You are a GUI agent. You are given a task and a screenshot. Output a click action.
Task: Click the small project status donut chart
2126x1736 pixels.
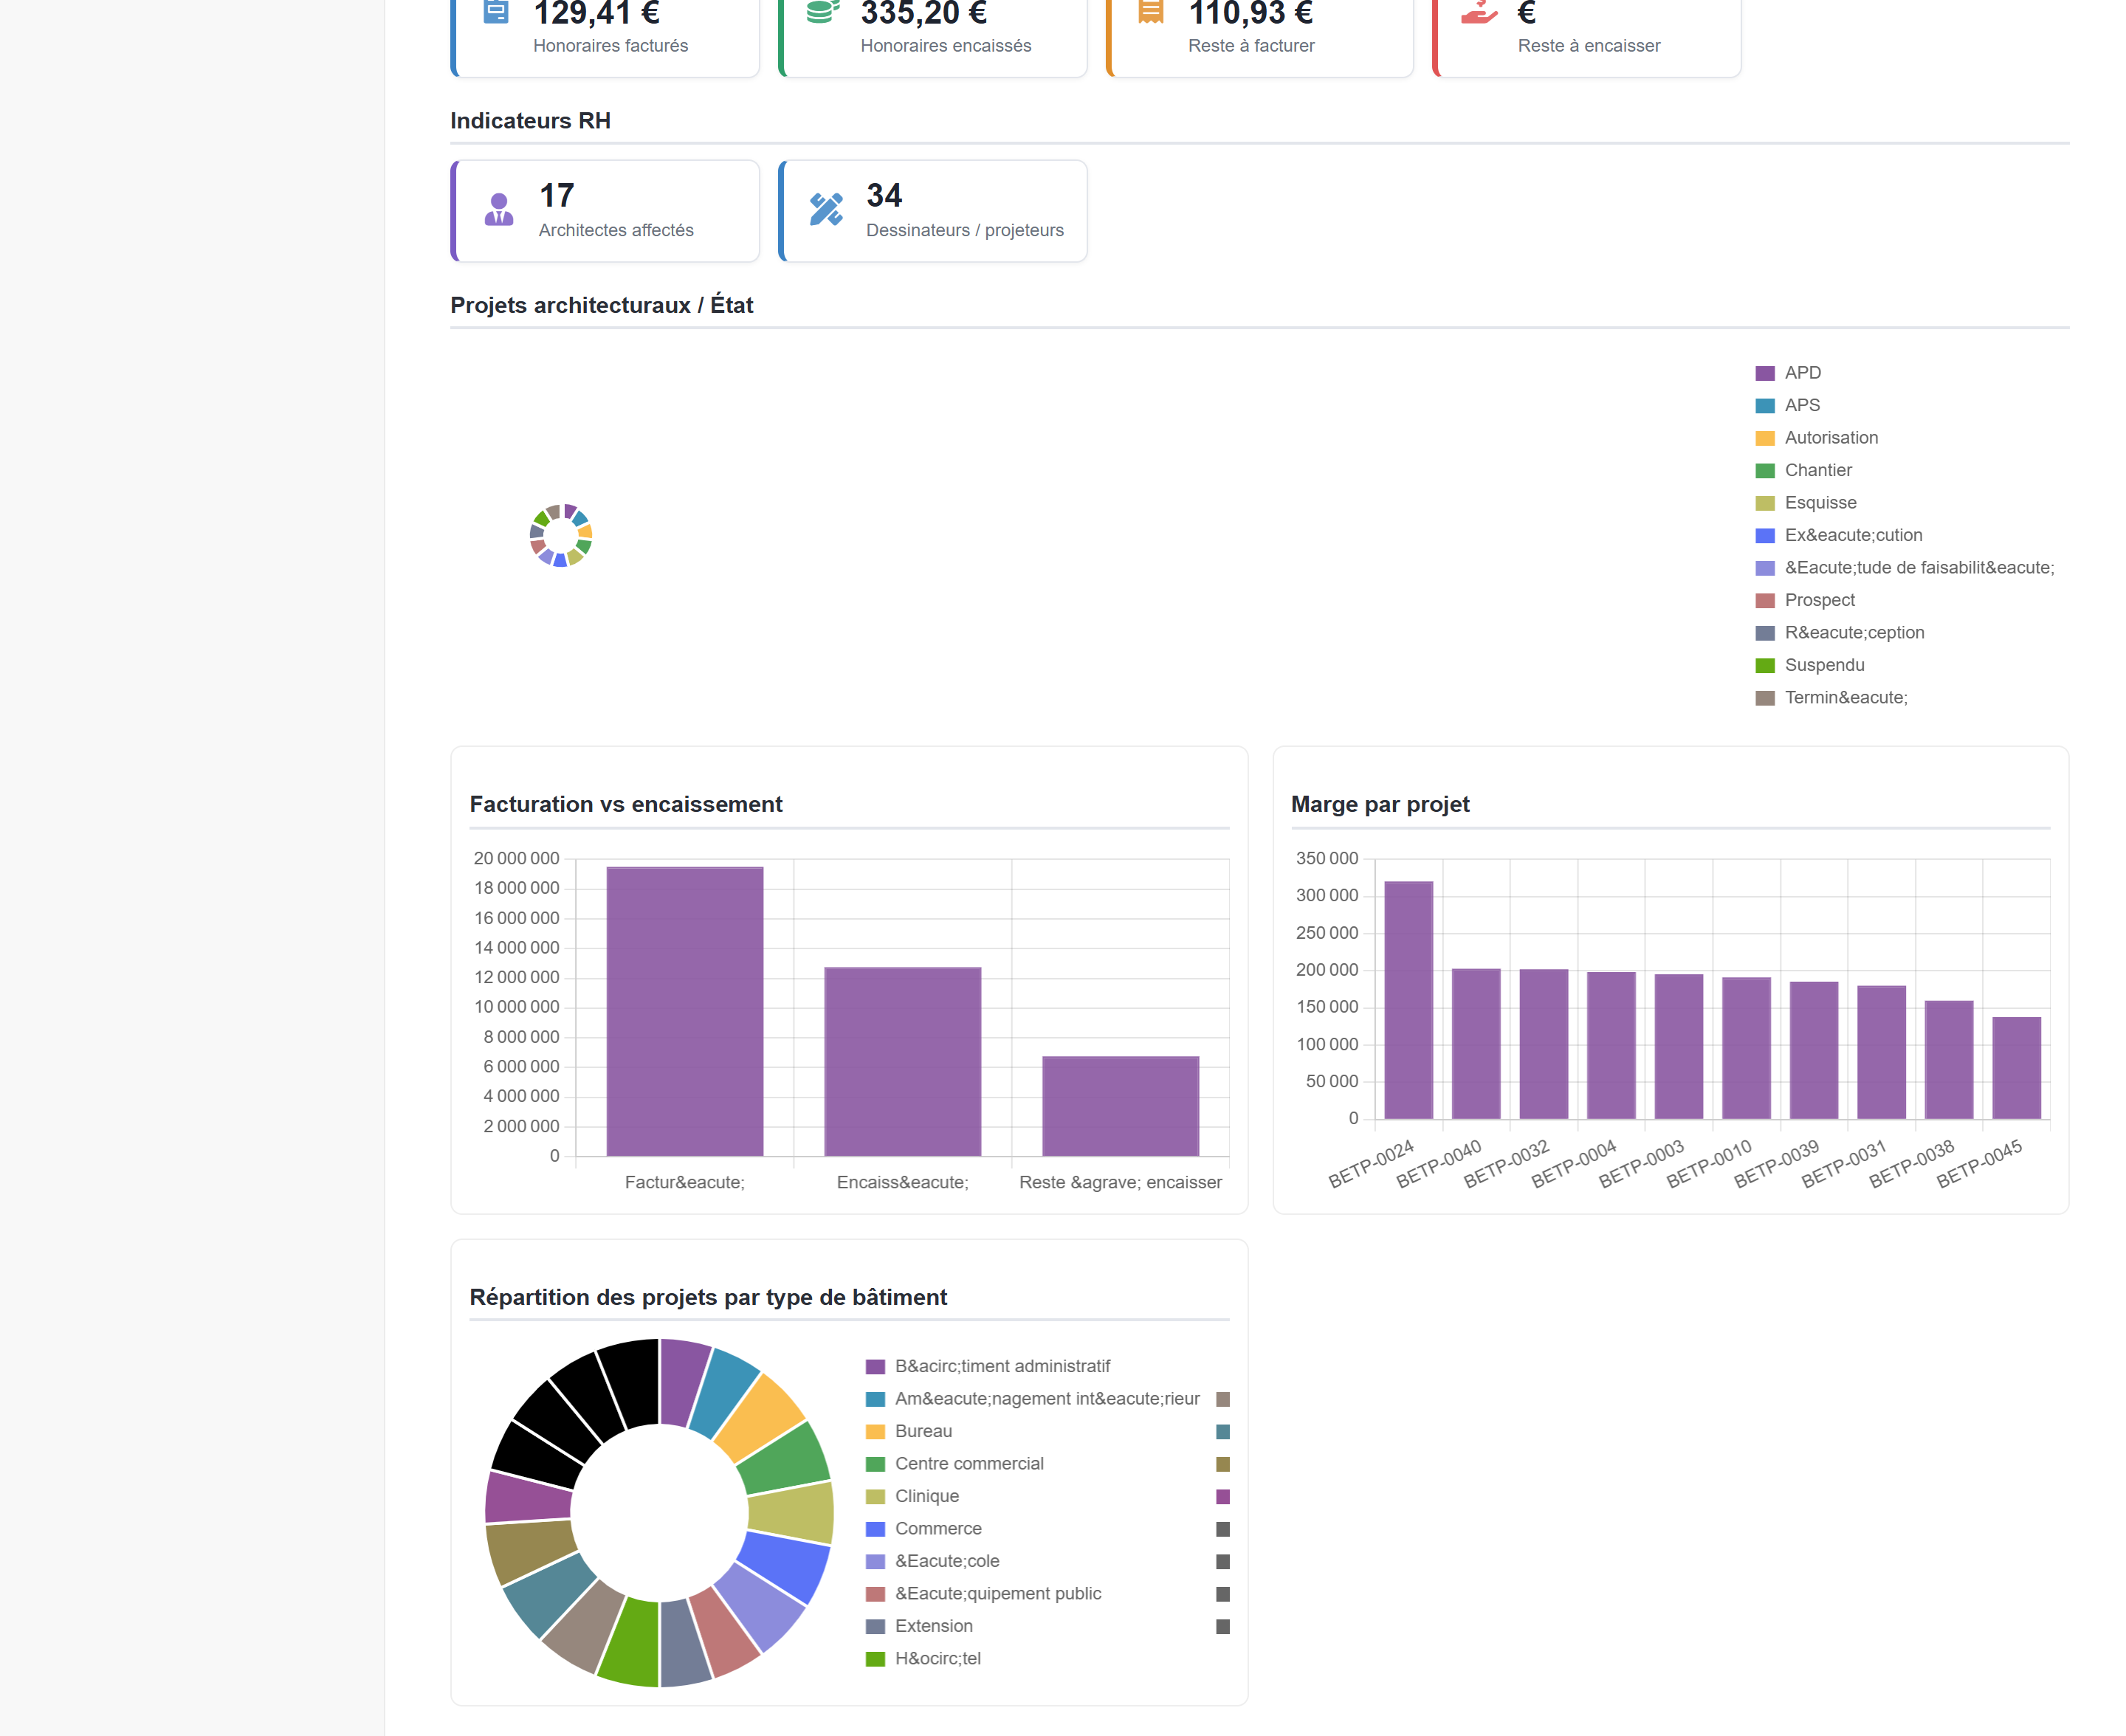(561, 536)
